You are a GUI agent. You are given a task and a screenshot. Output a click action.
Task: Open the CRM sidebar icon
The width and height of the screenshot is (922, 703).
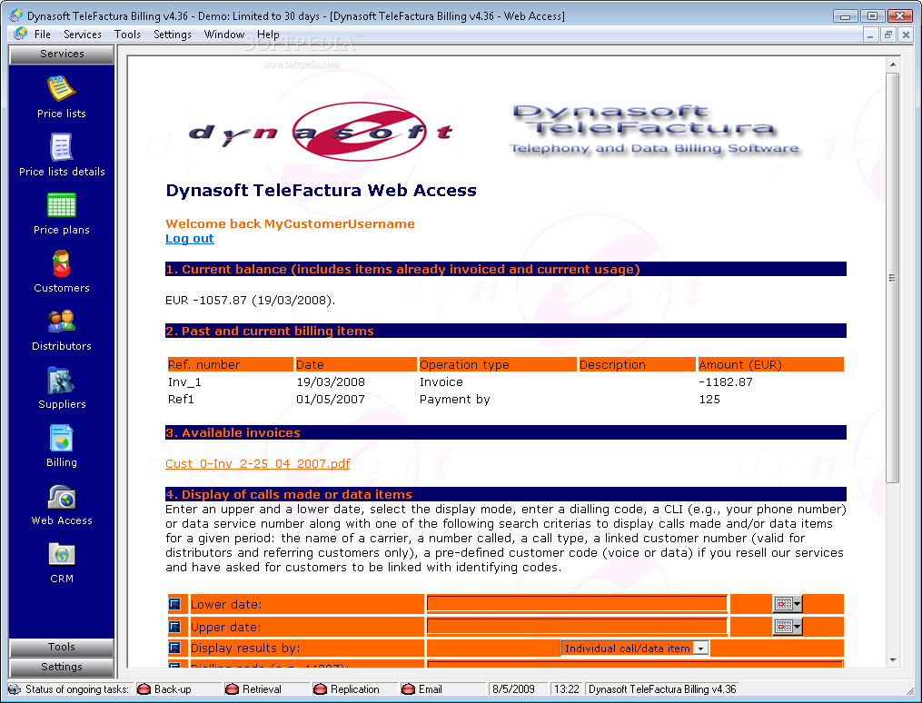pyautogui.click(x=61, y=554)
